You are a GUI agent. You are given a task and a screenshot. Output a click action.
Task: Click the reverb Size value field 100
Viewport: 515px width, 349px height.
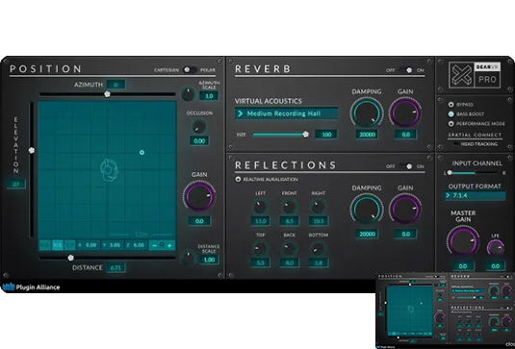[326, 135]
